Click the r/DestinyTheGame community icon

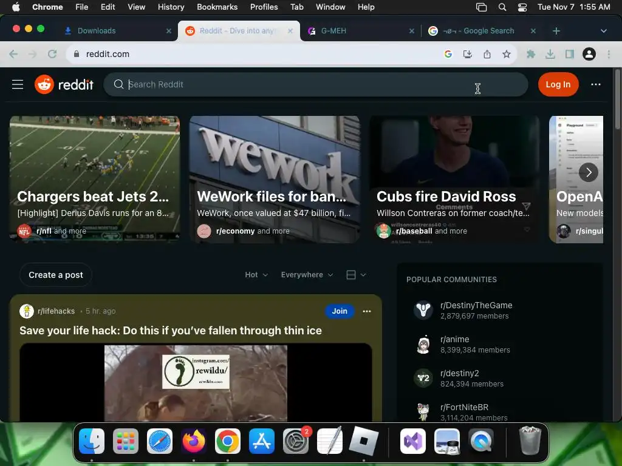(423, 310)
